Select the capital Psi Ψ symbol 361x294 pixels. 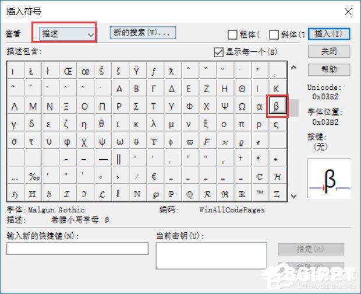click(225, 106)
